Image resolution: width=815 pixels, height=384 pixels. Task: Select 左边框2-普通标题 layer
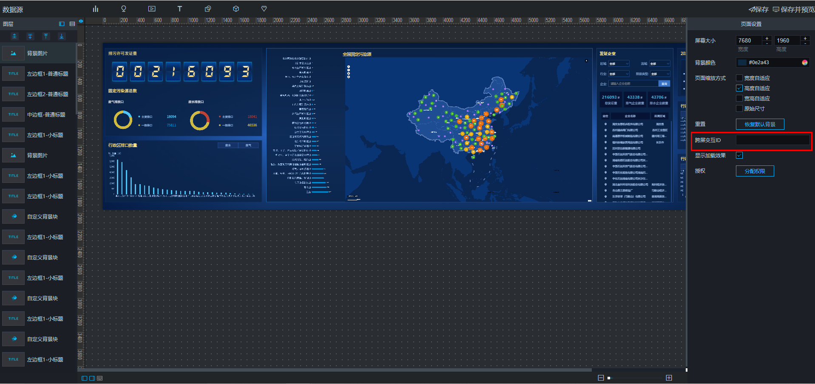pos(39,94)
